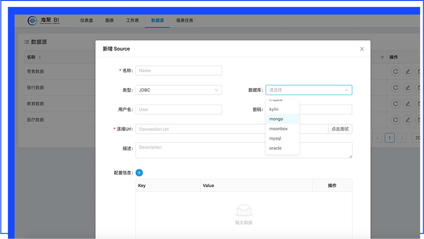
Task: Open the 仪表盘 tab
Action: click(x=86, y=21)
